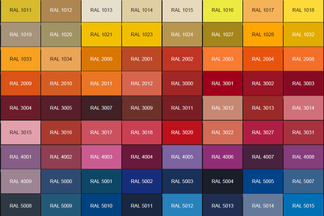
Task: Choose the RAL 1021 color tile
Action: pos(101,35)
